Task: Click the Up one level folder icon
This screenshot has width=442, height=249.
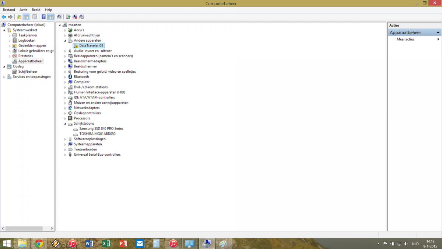Action: pos(20,17)
